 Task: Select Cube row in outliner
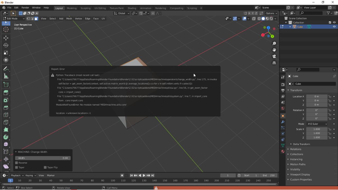click(x=308, y=27)
